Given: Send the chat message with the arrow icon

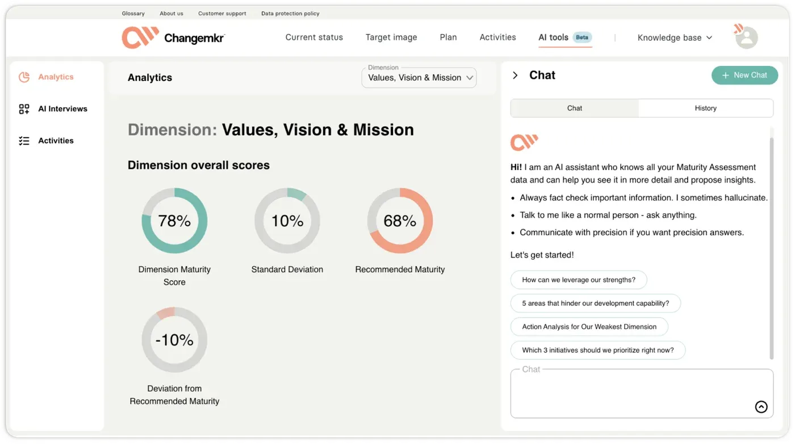Looking at the screenshot, I should [x=761, y=407].
